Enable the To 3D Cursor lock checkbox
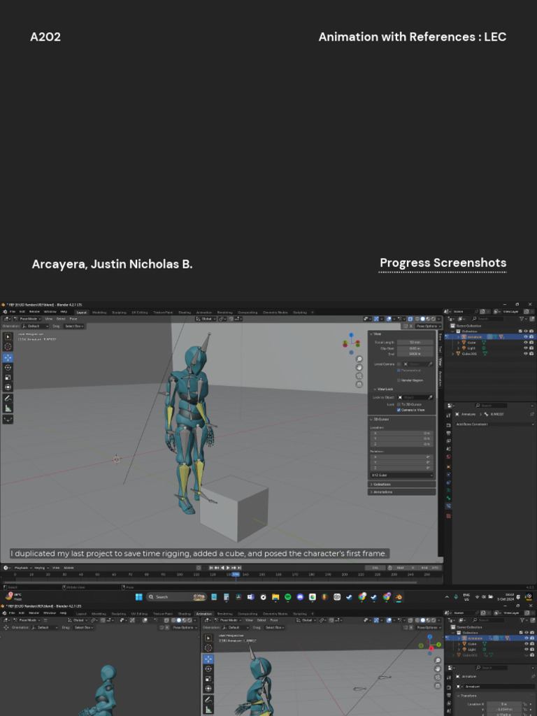The image size is (537, 716). tap(399, 404)
